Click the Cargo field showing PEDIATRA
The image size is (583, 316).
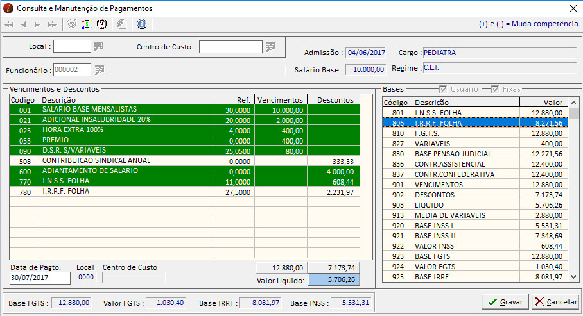point(500,53)
